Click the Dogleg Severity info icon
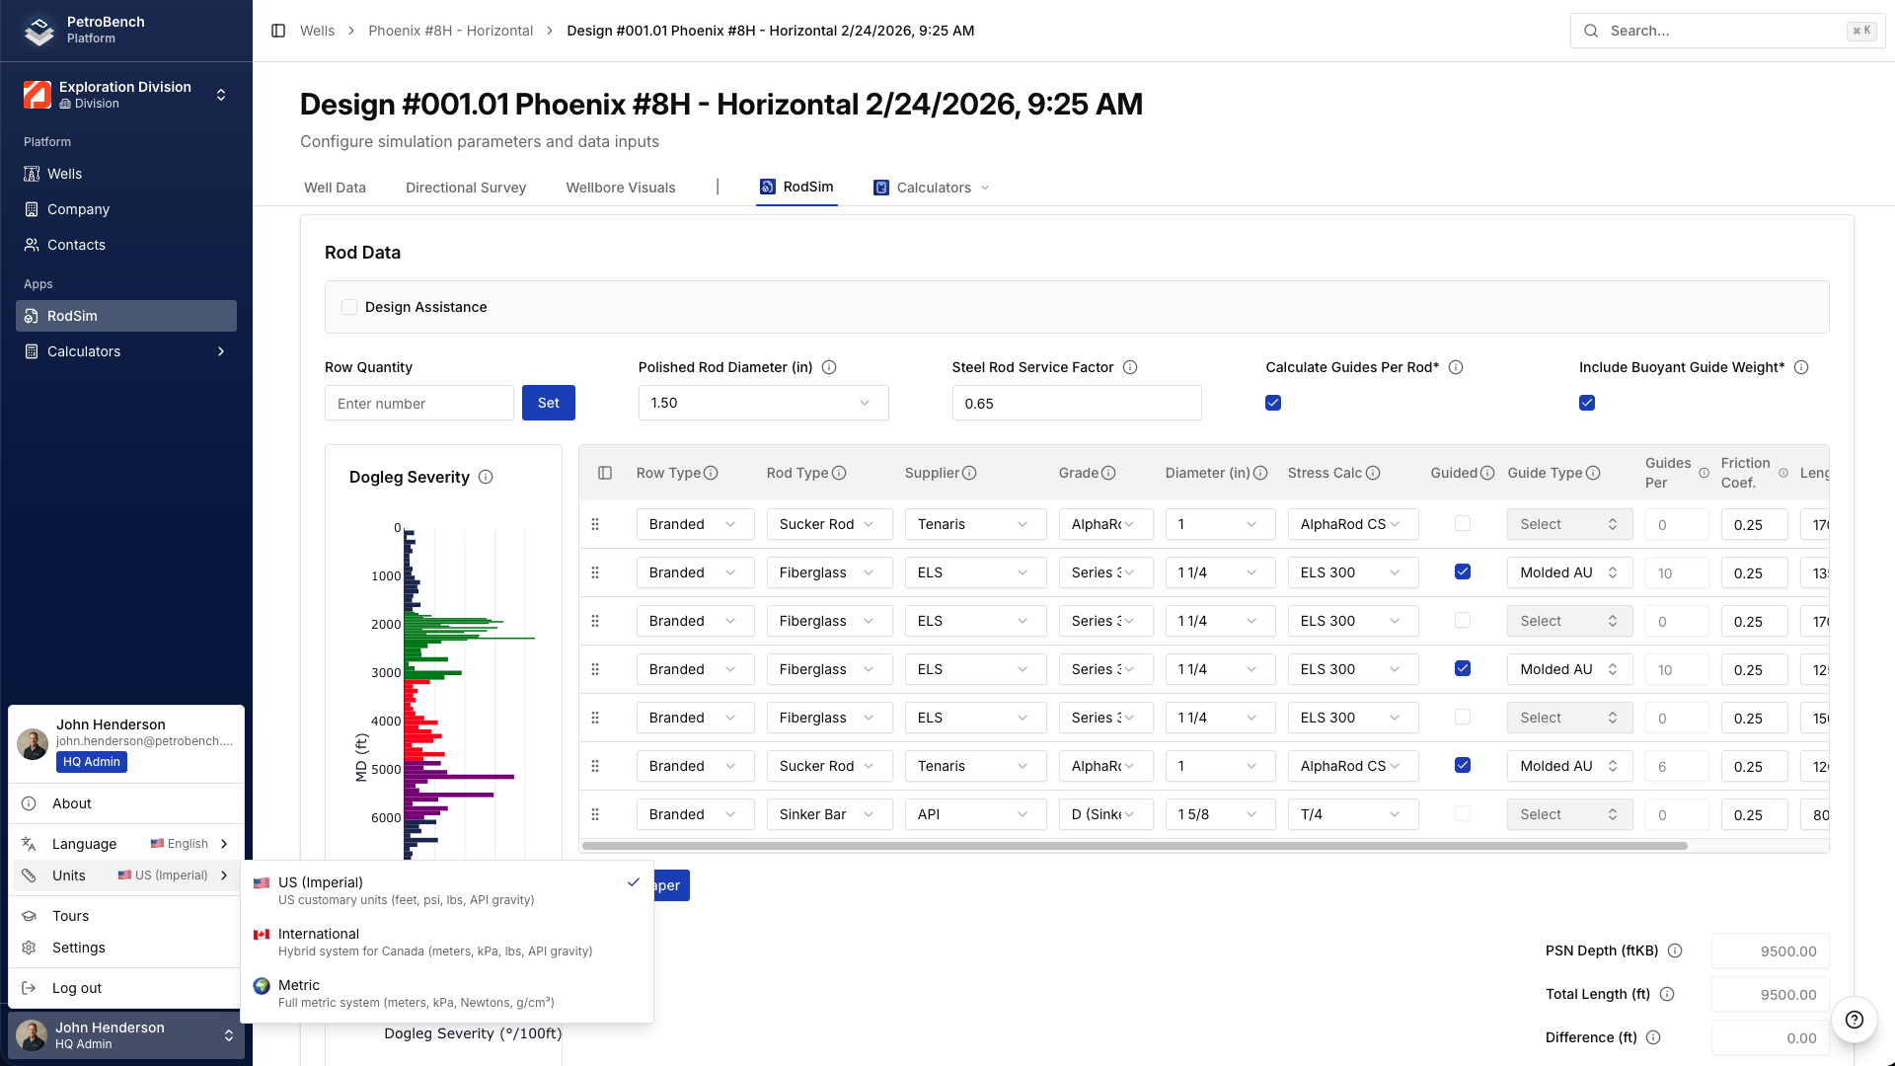The width and height of the screenshot is (1895, 1066). pyautogui.click(x=486, y=477)
